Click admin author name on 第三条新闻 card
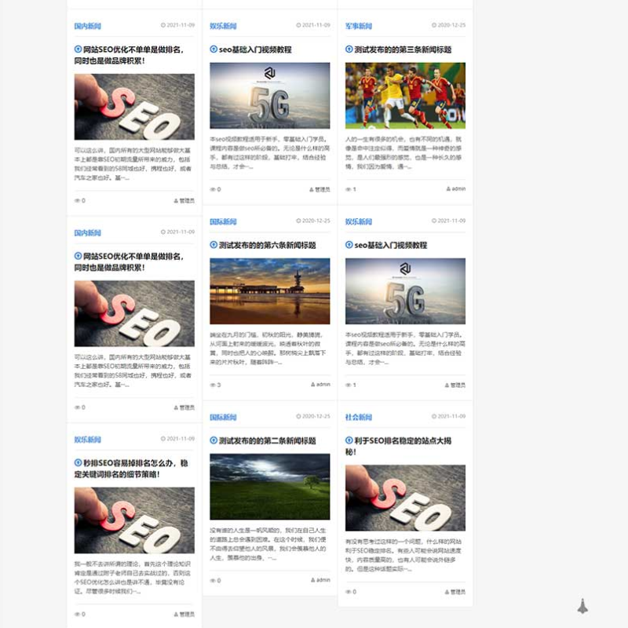The height and width of the screenshot is (628, 628). coord(458,189)
